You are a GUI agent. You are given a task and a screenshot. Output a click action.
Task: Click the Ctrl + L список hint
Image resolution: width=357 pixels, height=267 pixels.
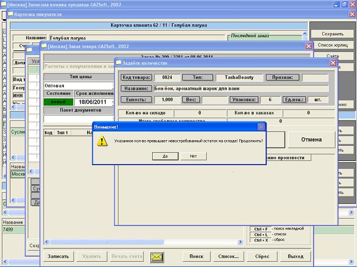click(x=268, y=235)
